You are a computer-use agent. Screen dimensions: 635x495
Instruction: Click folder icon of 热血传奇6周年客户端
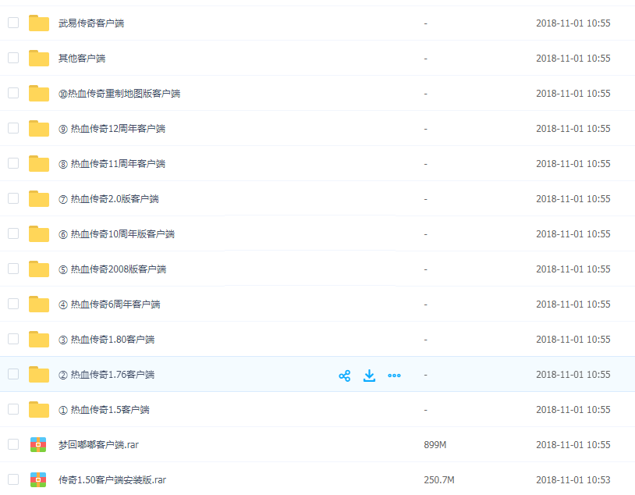(39, 304)
